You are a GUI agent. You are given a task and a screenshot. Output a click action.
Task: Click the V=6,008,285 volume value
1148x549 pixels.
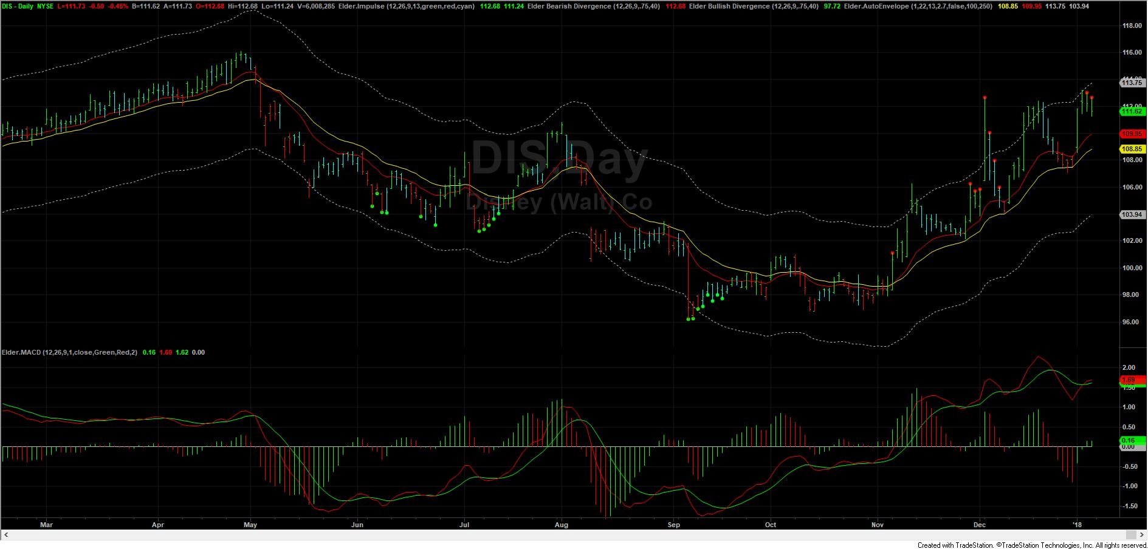click(316, 6)
